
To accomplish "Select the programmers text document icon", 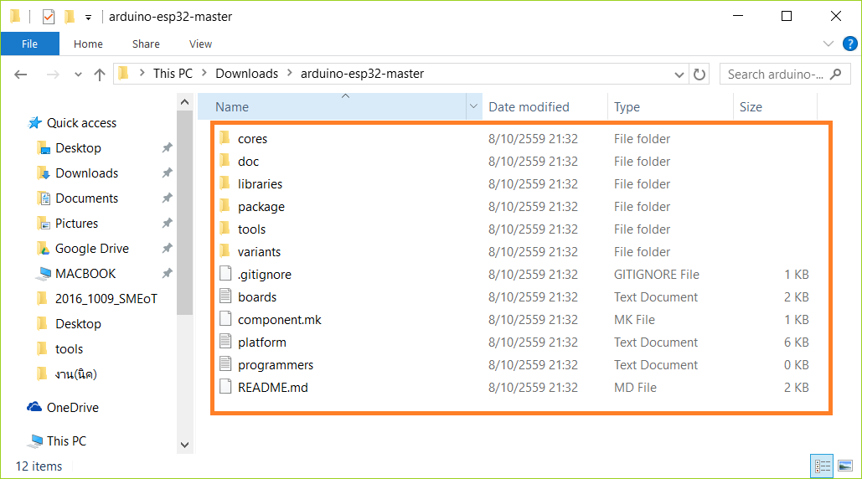I will coord(225,363).
